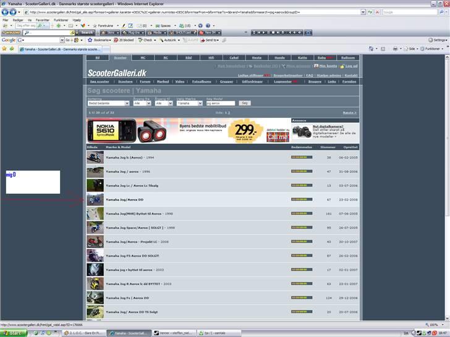Open thumbnail of Yamaha Jog/Aerox DD
The image size is (450, 337).
tap(95, 200)
